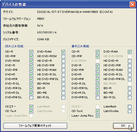Toggle the CD-RW checkbox under 書き込み機能
The image size is (137, 132).
[x=98, y=56]
